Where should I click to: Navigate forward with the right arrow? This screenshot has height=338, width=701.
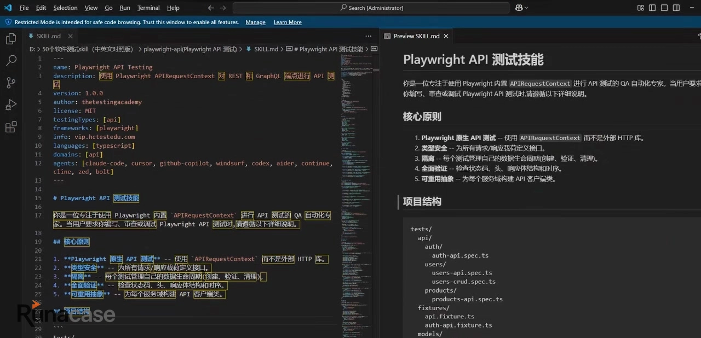click(x=222, y=8)
